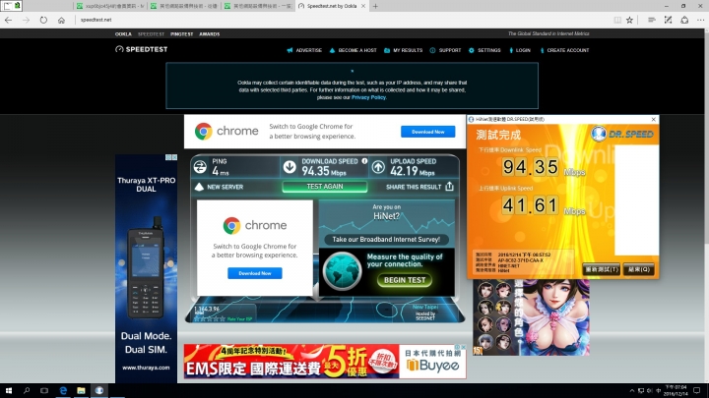This screenshot has height=398, width=709.
Task: Click the globe icon beside Begin Test
Action: [x=342, y=271]
